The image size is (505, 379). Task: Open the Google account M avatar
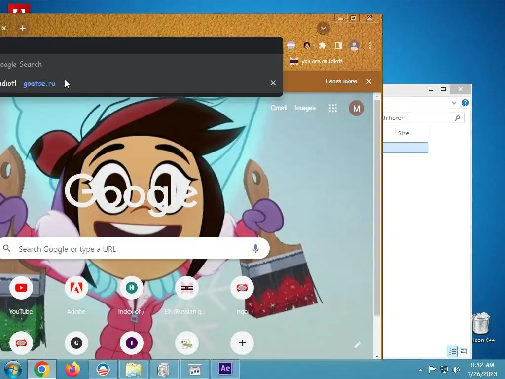[x=357, y=108]
